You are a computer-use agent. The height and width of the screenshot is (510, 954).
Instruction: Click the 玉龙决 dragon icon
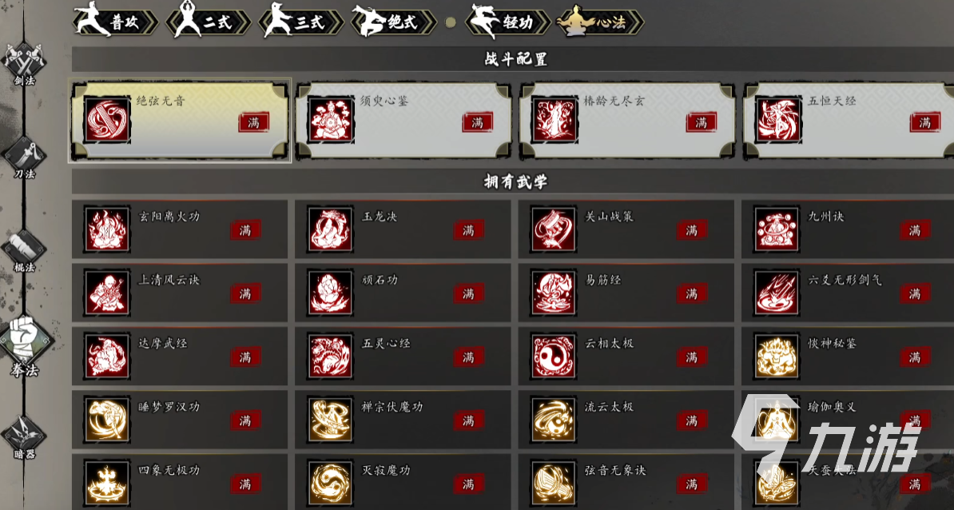click(x=330, y=229)
